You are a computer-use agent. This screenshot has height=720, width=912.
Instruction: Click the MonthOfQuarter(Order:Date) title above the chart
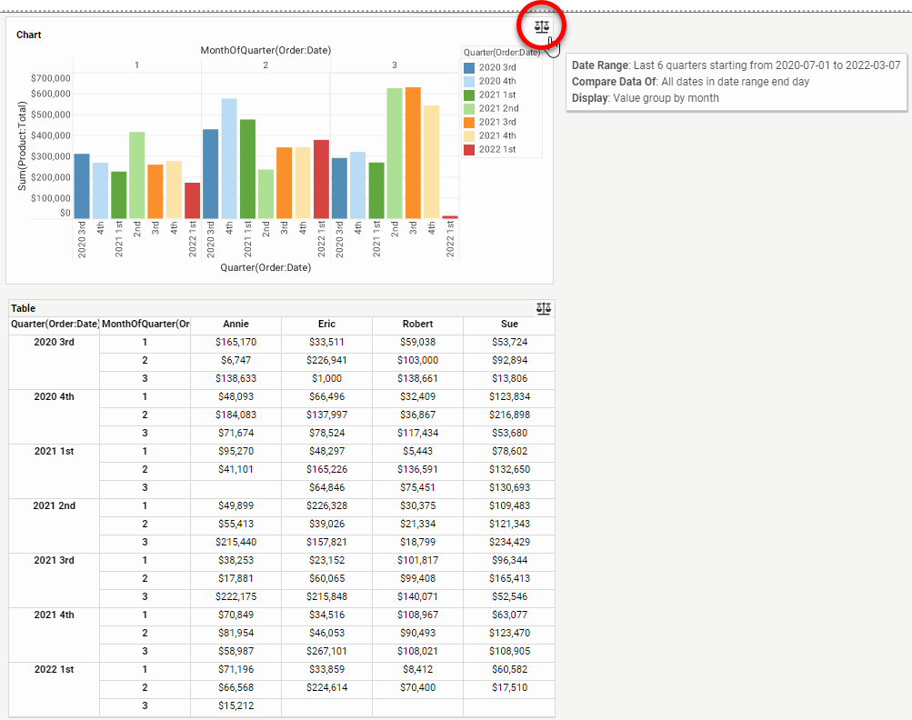[266, 50]
